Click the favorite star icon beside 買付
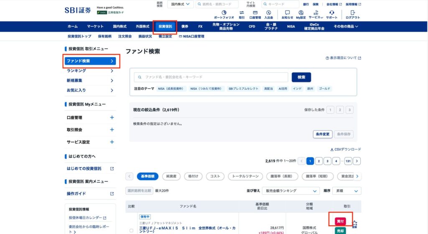Viewport: 428px width, 234px height. tap(354, 223)
